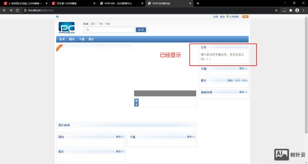Close the PHPCMS - 后台管理中心 tab
The height and width of the screenshot is (164, 308).
point(142,3)
